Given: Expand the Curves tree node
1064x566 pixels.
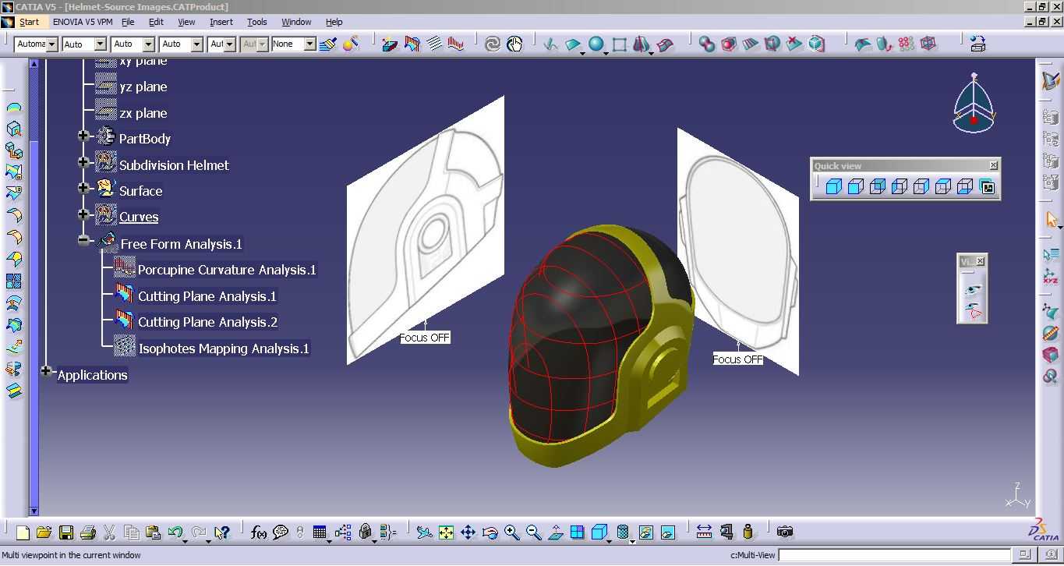Looking at the screenshot, I should point(83,214).
